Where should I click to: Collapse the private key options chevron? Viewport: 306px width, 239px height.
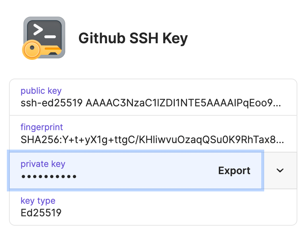(280, 171)
